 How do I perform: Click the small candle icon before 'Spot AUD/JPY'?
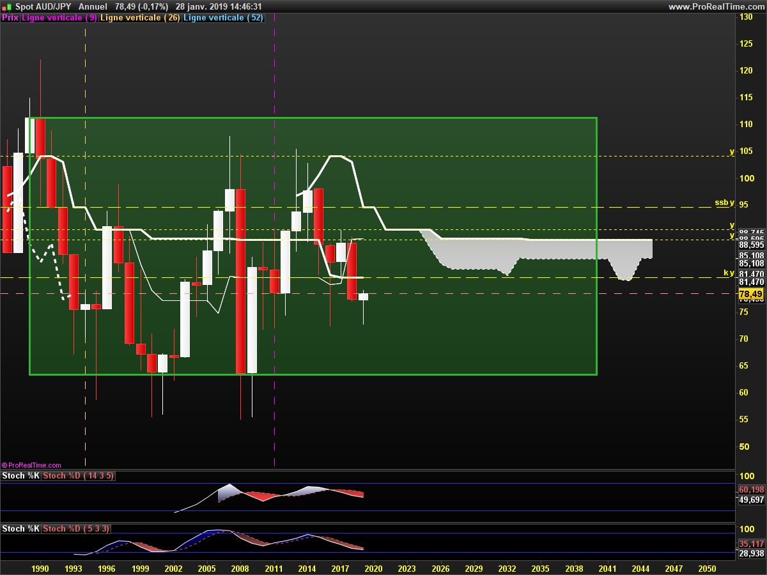7,6
